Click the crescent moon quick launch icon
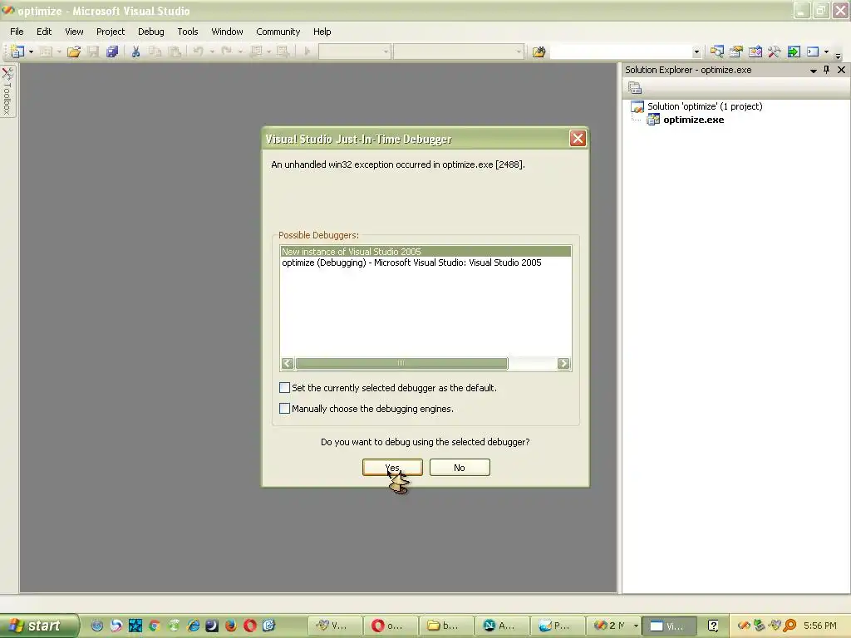The image size is (851, 638). pos(212,626)
